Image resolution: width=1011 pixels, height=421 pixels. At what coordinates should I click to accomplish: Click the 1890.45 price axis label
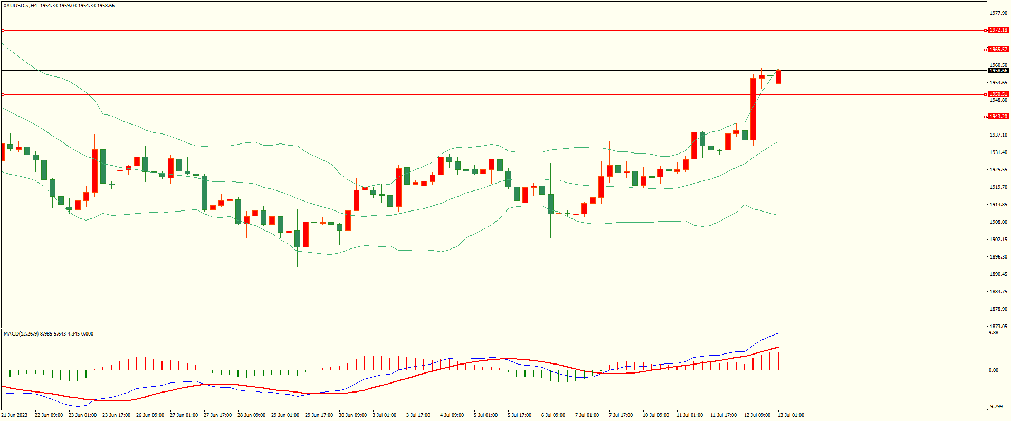coord(998,274)
